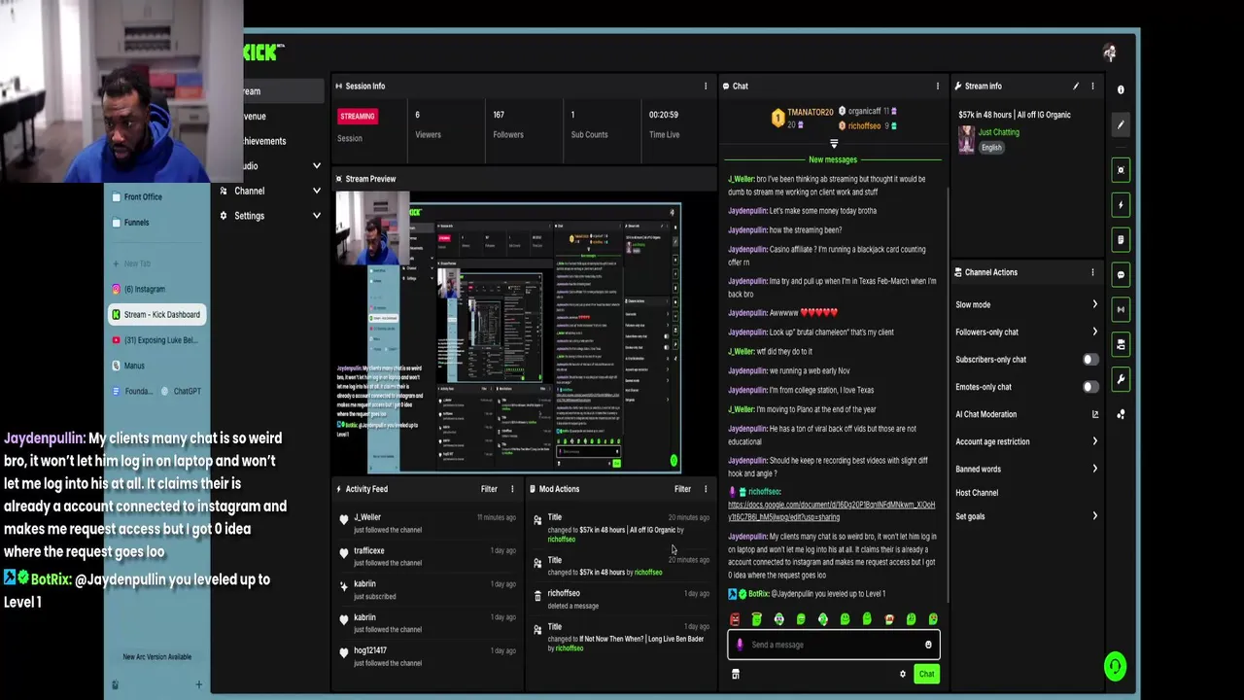Click the Send a message input field
The width and height of the screenshot is (1244, 700).
[x=834, y=645]
